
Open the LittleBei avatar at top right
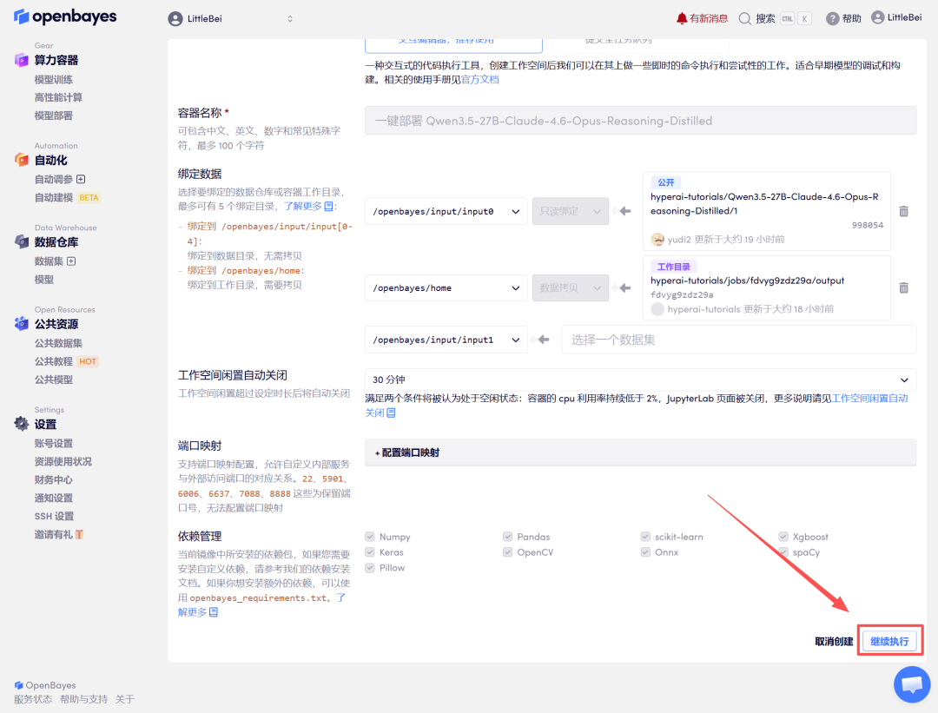[877, 17]
